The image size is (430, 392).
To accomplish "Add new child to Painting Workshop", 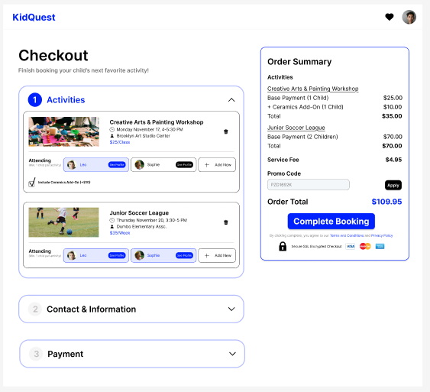I will point(217,164).
